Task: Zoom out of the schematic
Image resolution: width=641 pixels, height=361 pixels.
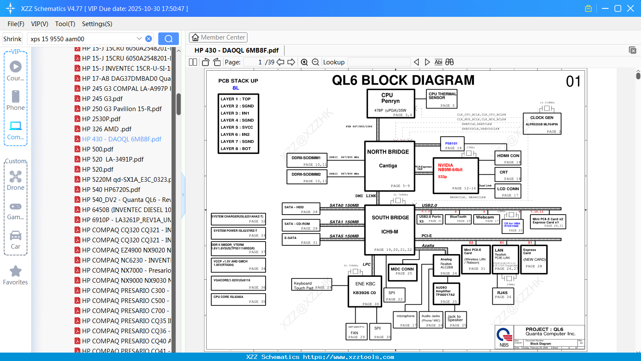Action: 316,62
